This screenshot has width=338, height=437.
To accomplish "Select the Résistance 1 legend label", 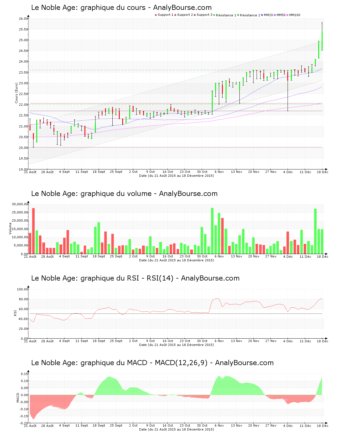I will coord(226,15).
